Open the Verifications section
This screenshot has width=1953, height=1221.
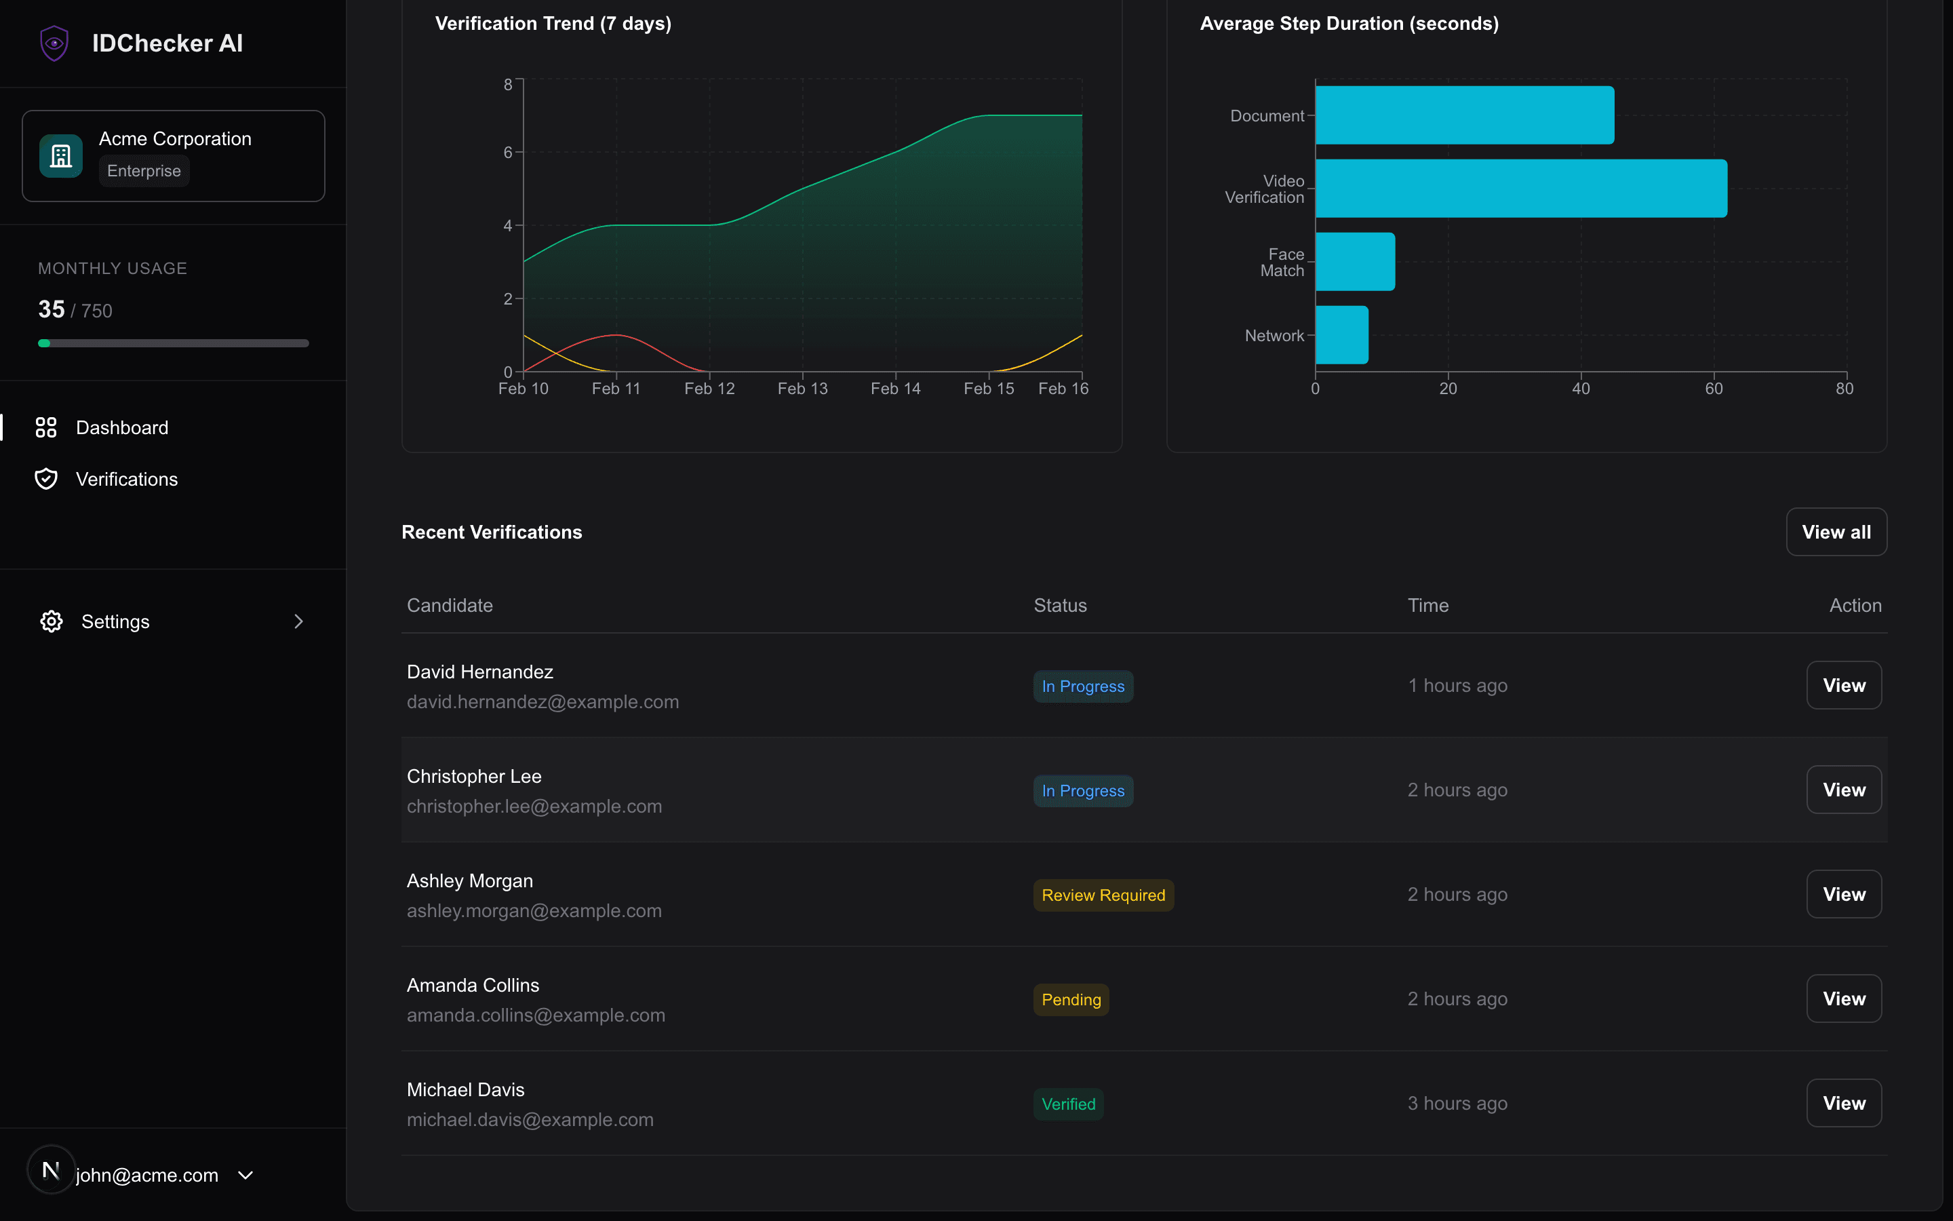point(127,478)
